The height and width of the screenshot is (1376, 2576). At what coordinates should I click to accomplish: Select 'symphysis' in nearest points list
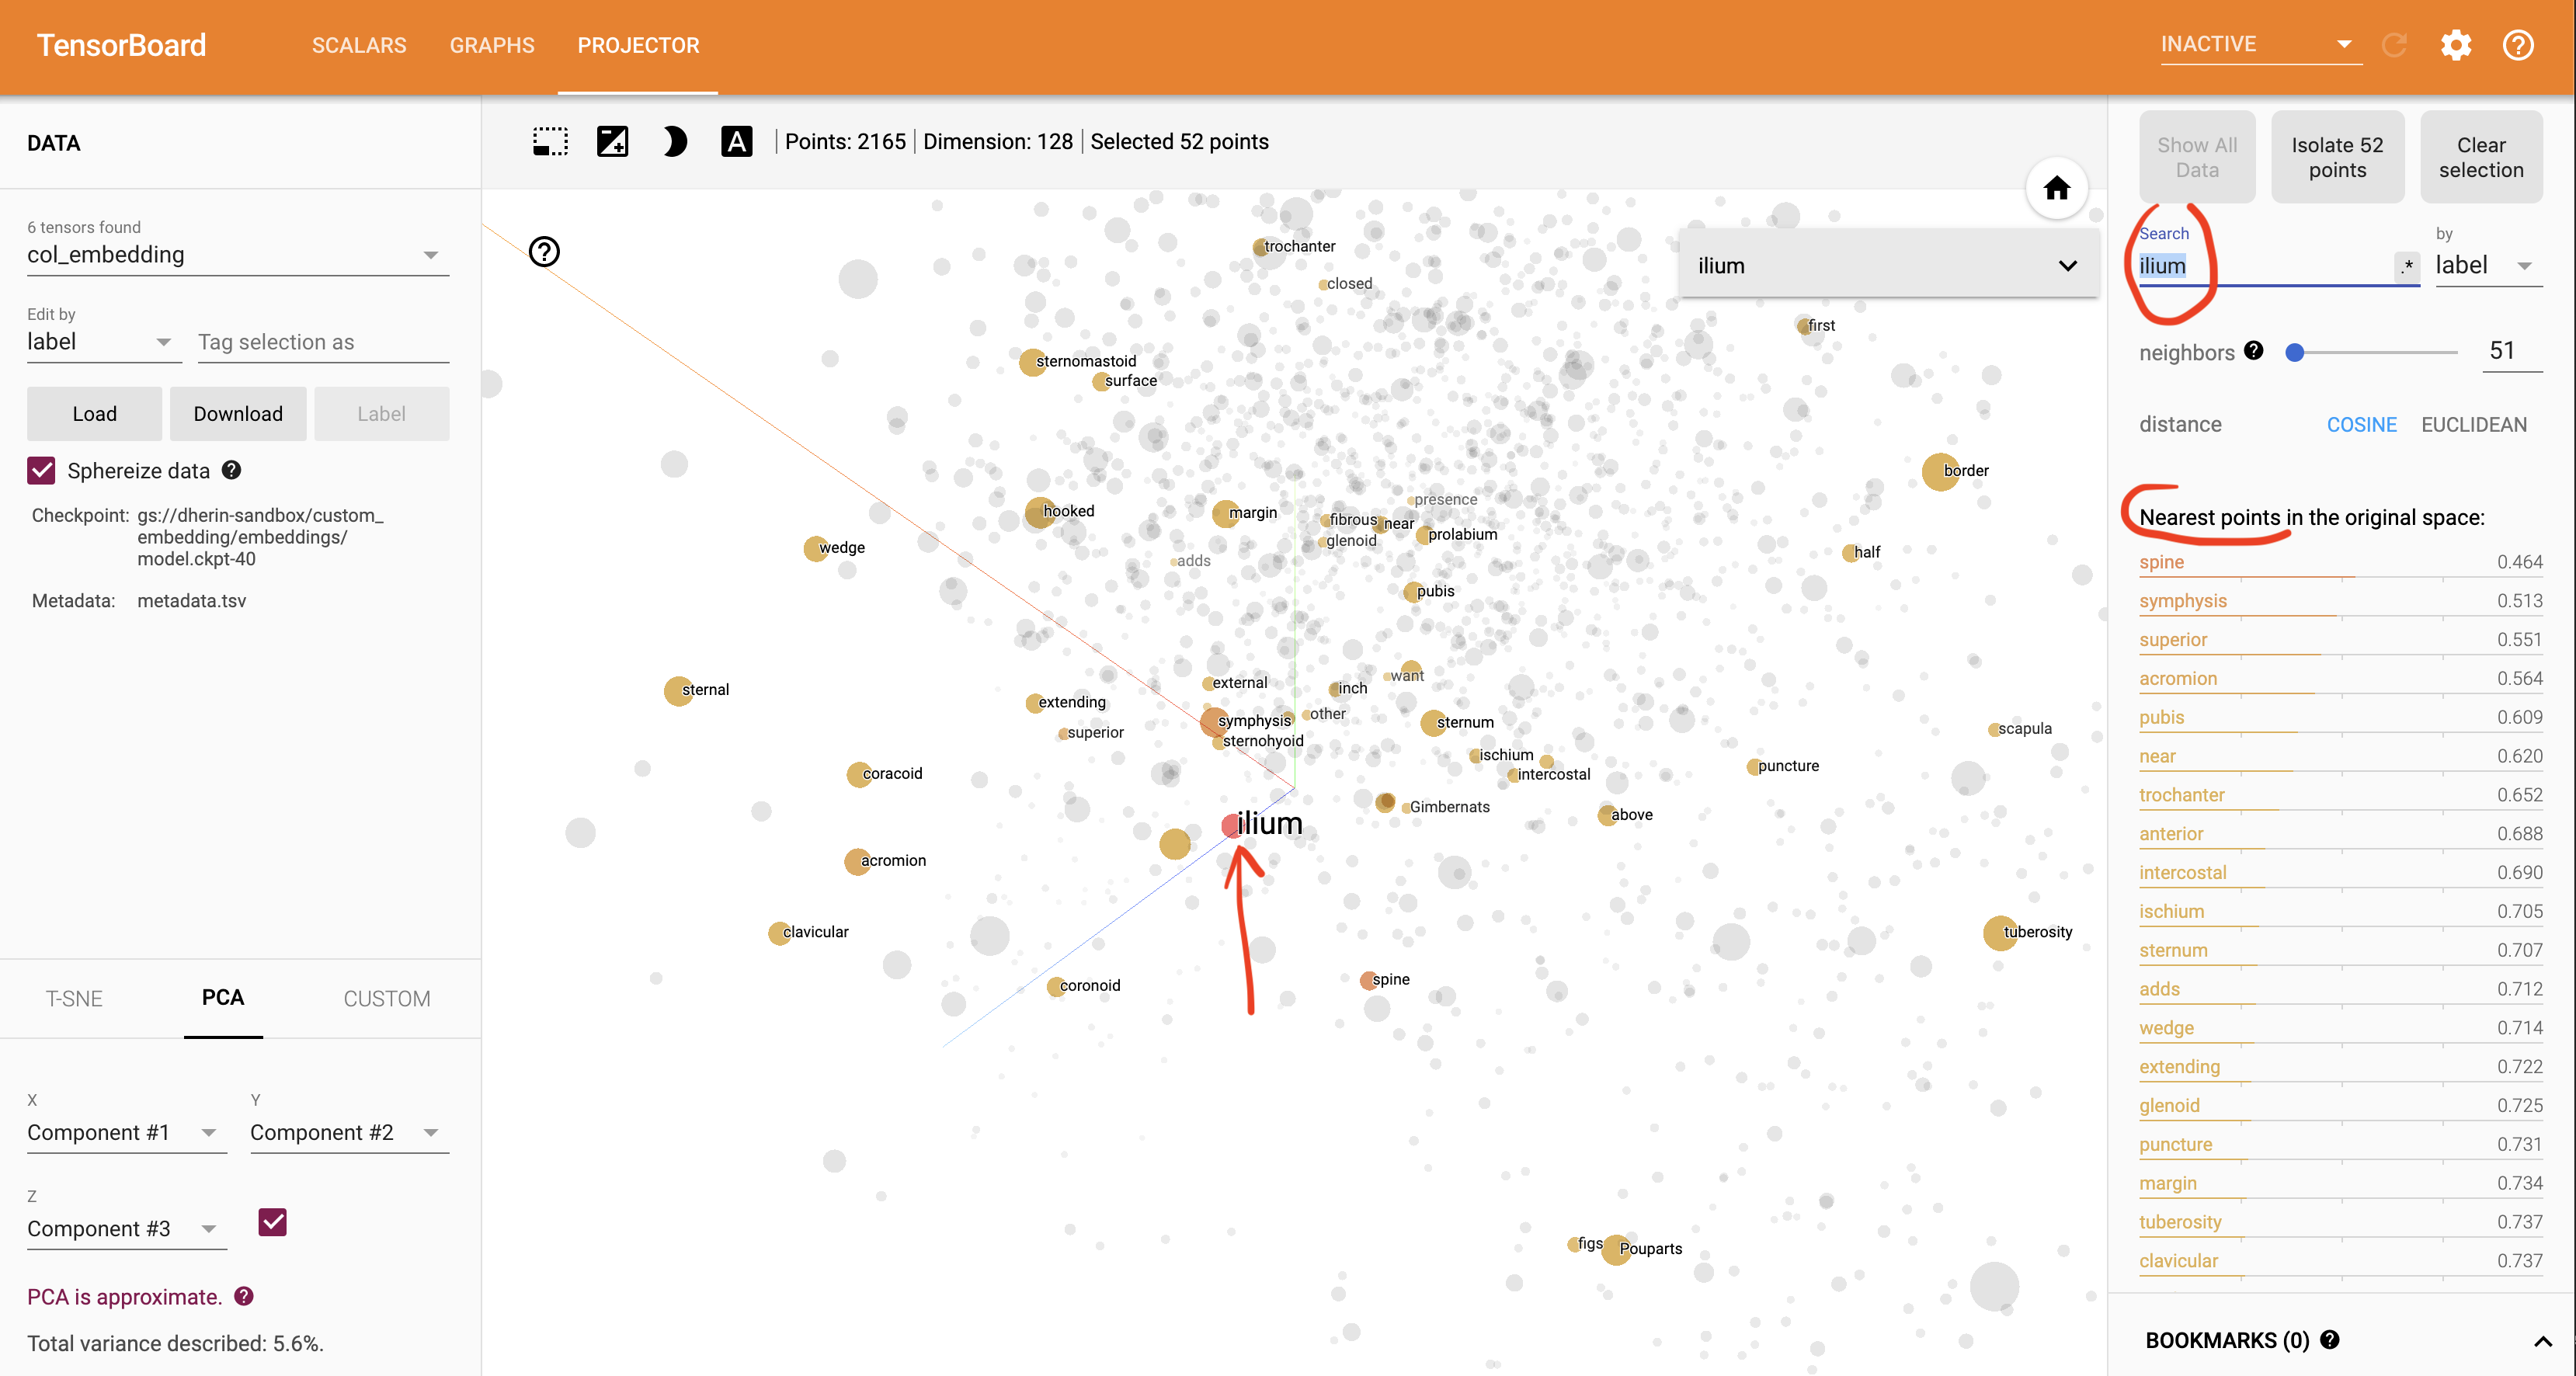[2182, 601]
